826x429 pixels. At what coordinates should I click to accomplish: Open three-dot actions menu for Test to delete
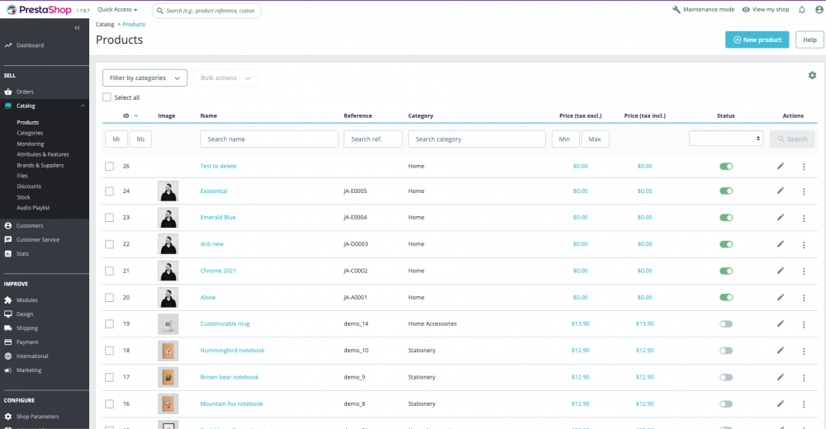pos(804,167)
